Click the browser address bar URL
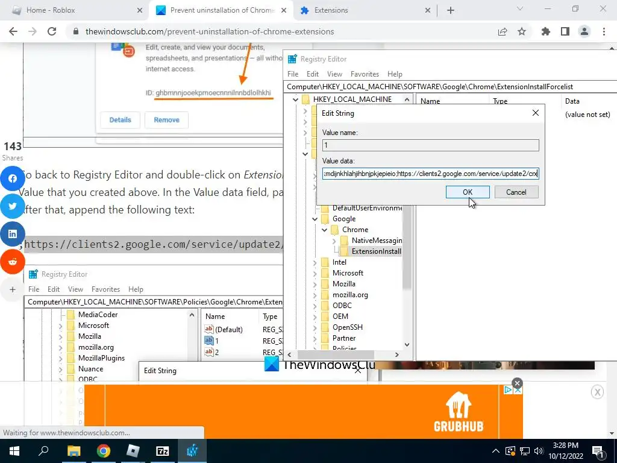The image size is (617, 463). [x=210, y=31]
